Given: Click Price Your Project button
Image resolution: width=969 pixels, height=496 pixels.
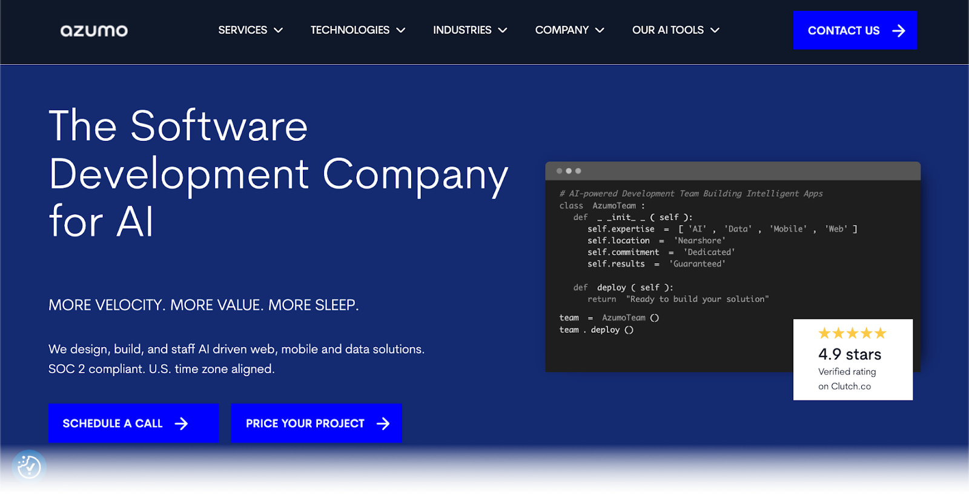Looking at the screenshot, I should pos(316,423).
